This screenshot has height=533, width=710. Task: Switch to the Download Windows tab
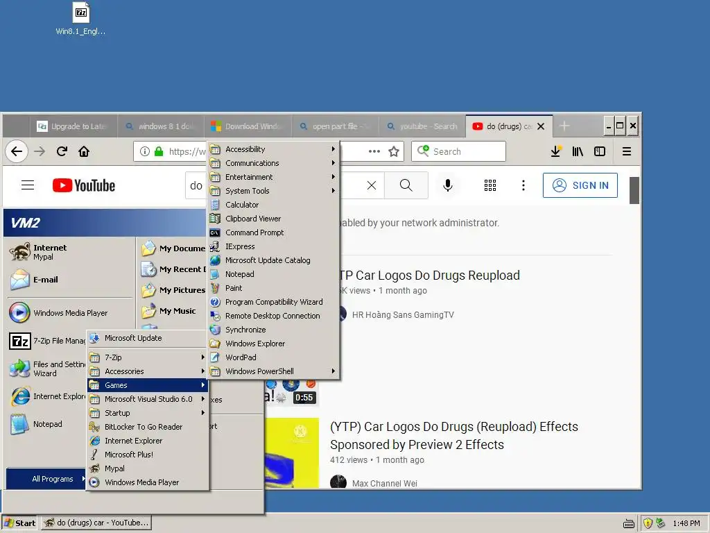248,126
